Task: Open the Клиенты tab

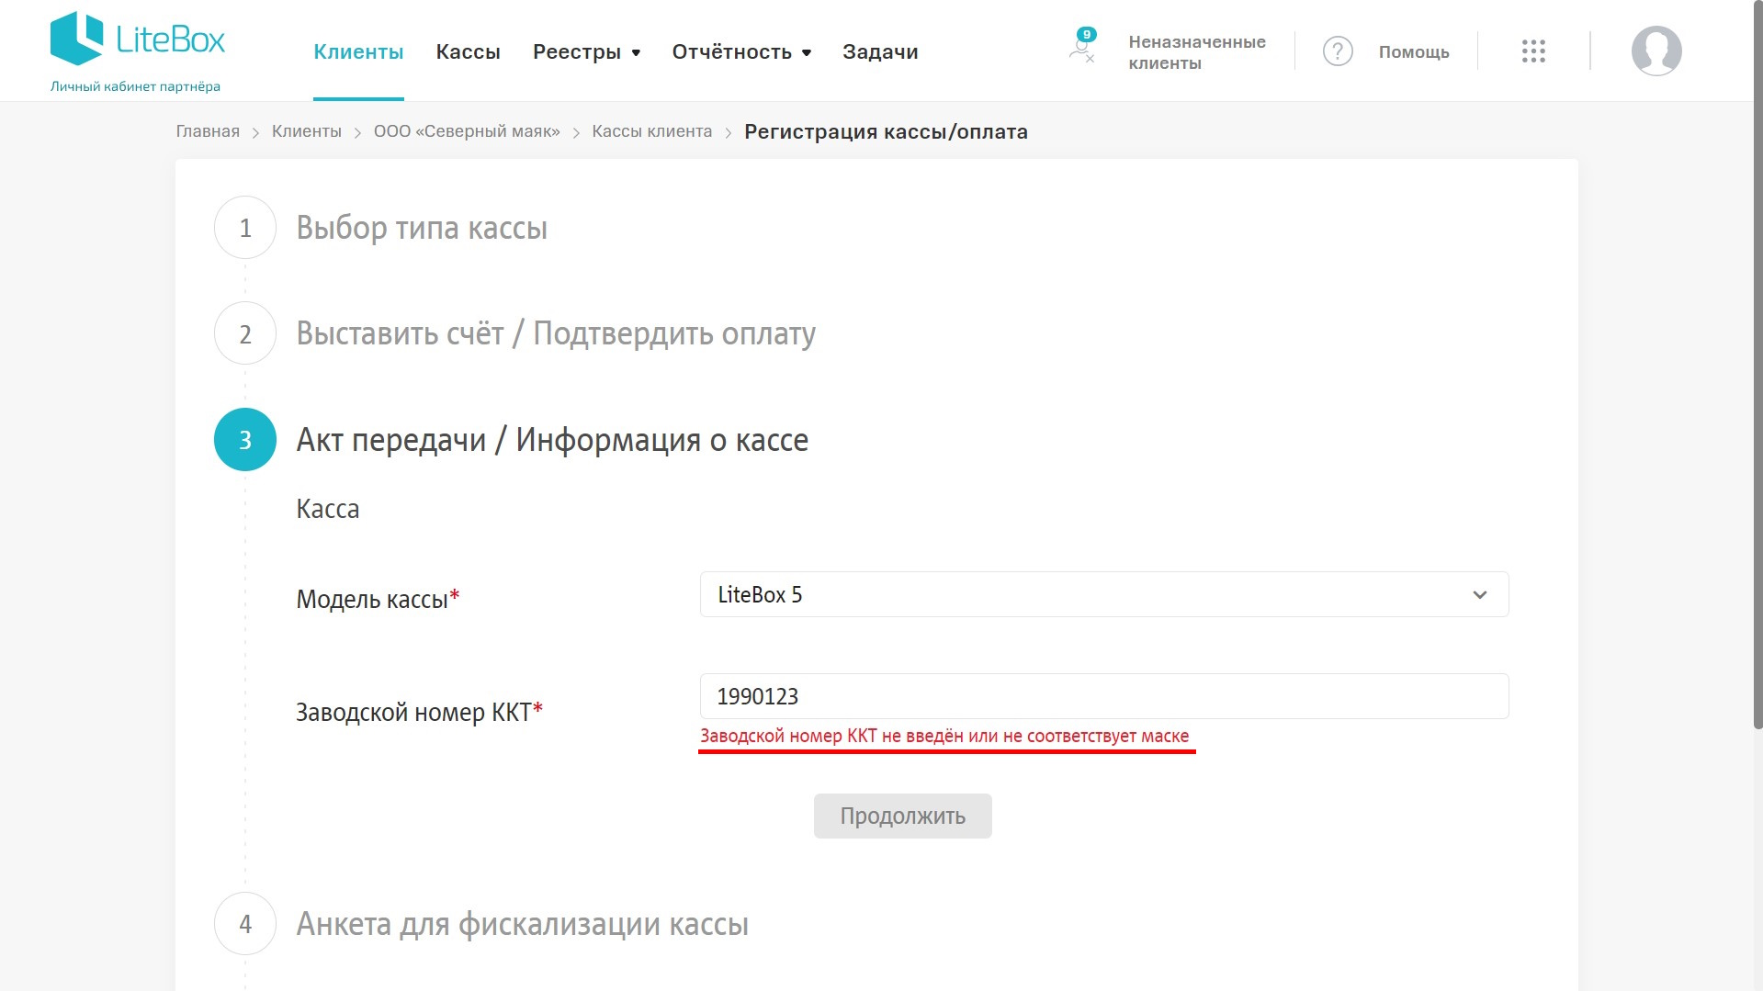Action: [358, 52]
